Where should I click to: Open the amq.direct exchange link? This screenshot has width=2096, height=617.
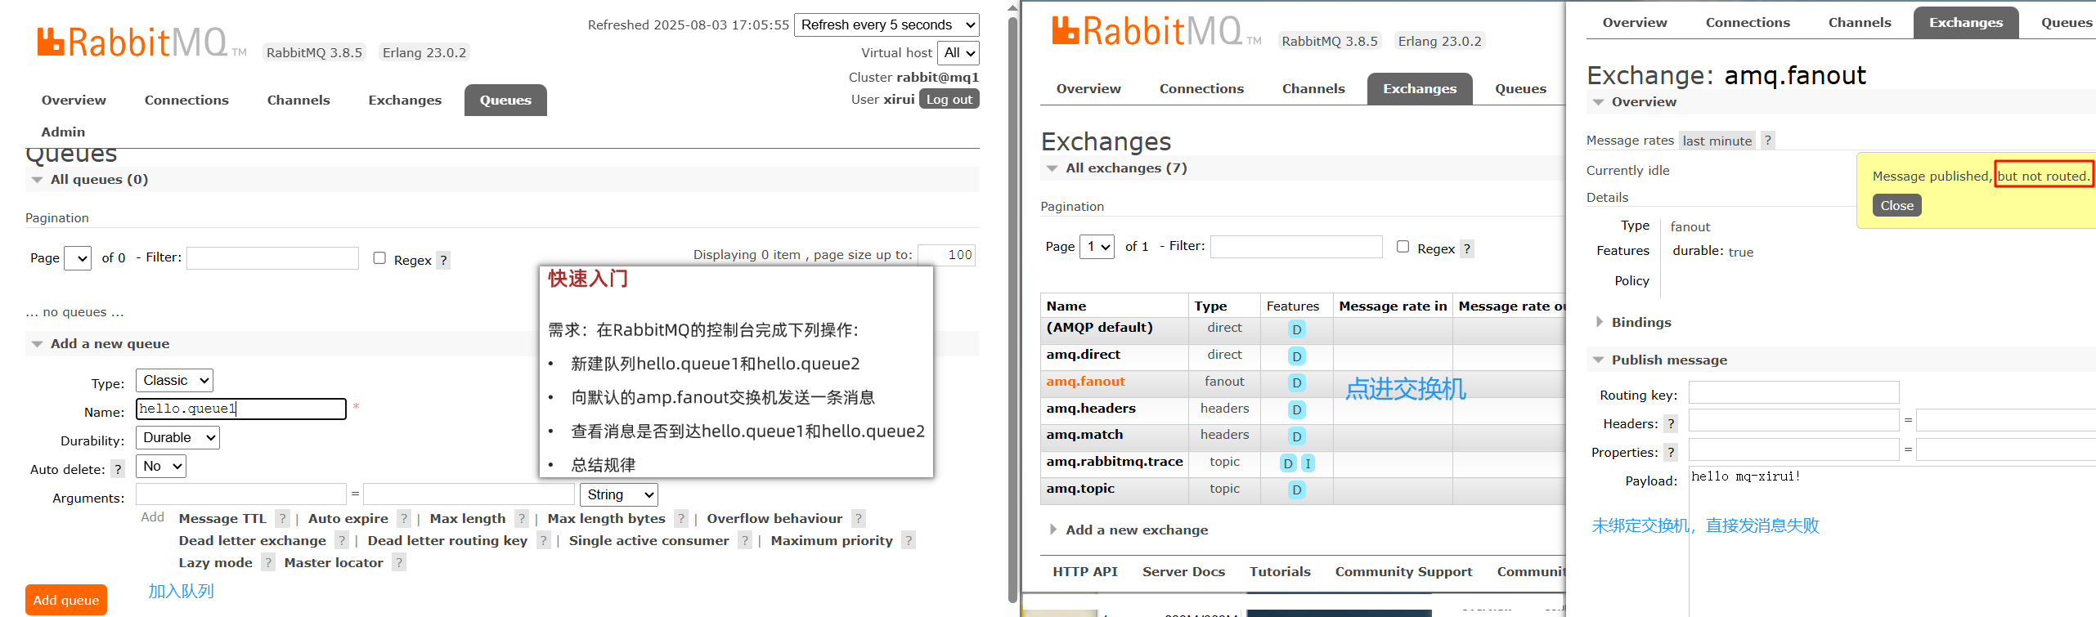(x=1083, y=354)
